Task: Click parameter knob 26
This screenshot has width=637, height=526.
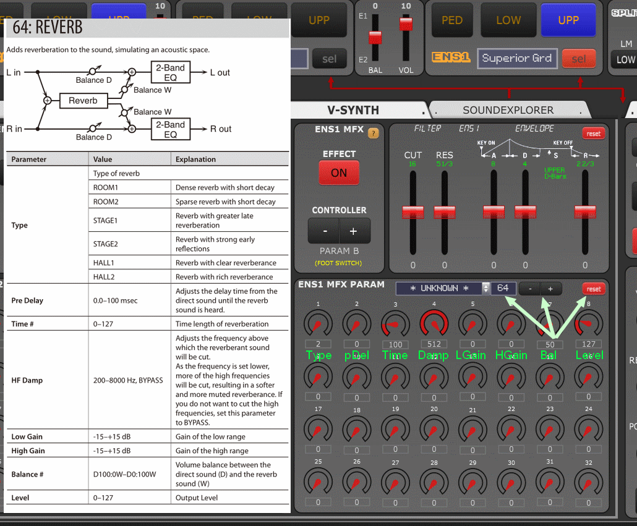Action: tap(357, 483)
